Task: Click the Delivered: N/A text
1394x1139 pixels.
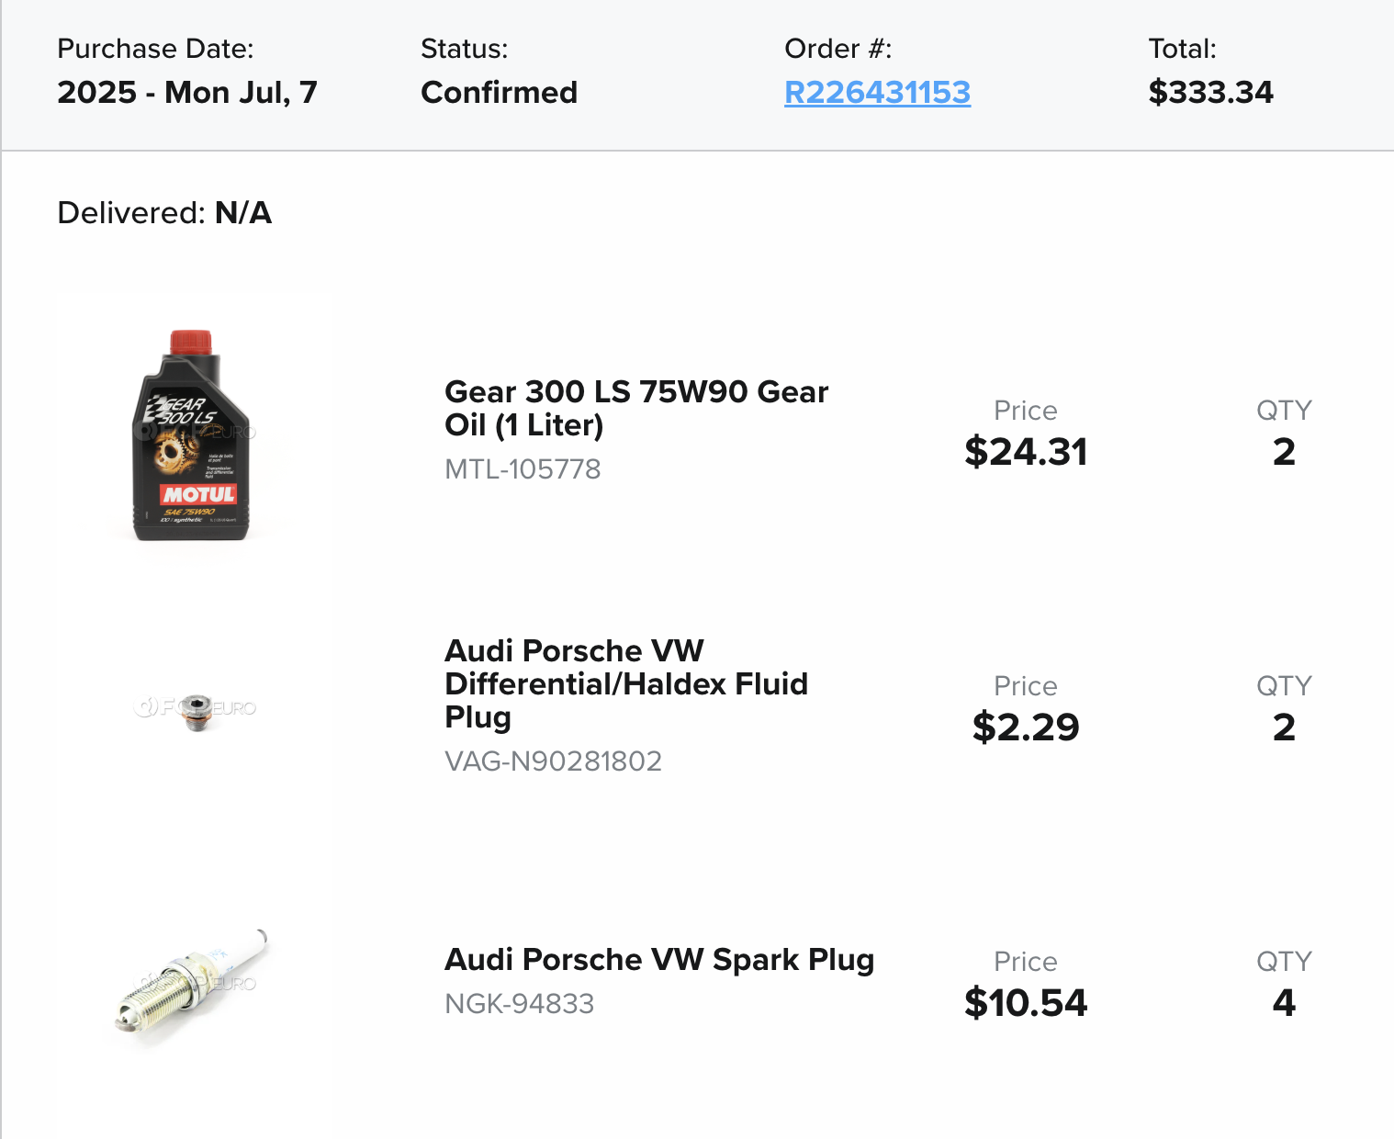Action: click(164, 213)
